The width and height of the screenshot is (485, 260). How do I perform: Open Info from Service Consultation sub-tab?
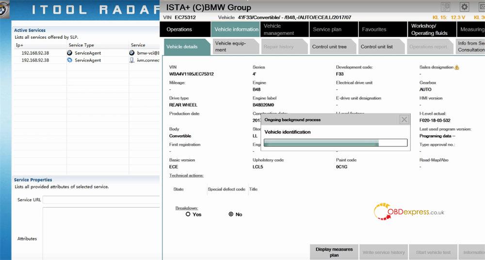470,47
